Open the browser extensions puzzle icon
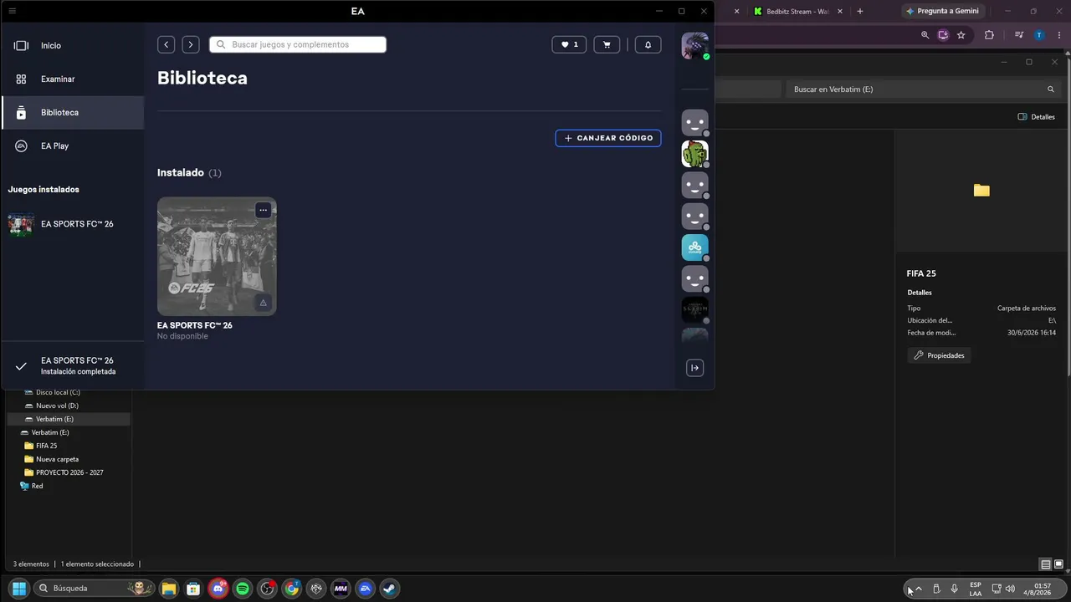 (989, 35)
